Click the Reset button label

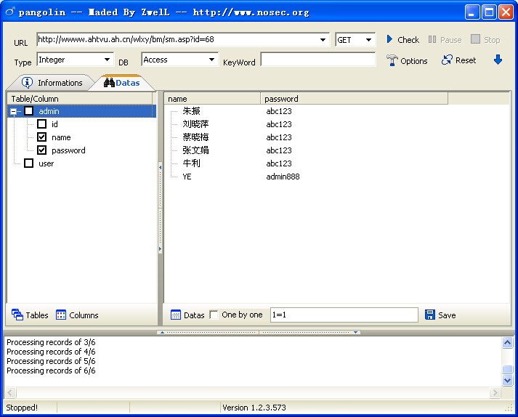(466, 60)
